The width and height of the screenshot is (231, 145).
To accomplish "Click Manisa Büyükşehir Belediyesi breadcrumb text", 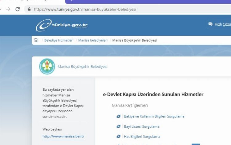I will point(135,40).
